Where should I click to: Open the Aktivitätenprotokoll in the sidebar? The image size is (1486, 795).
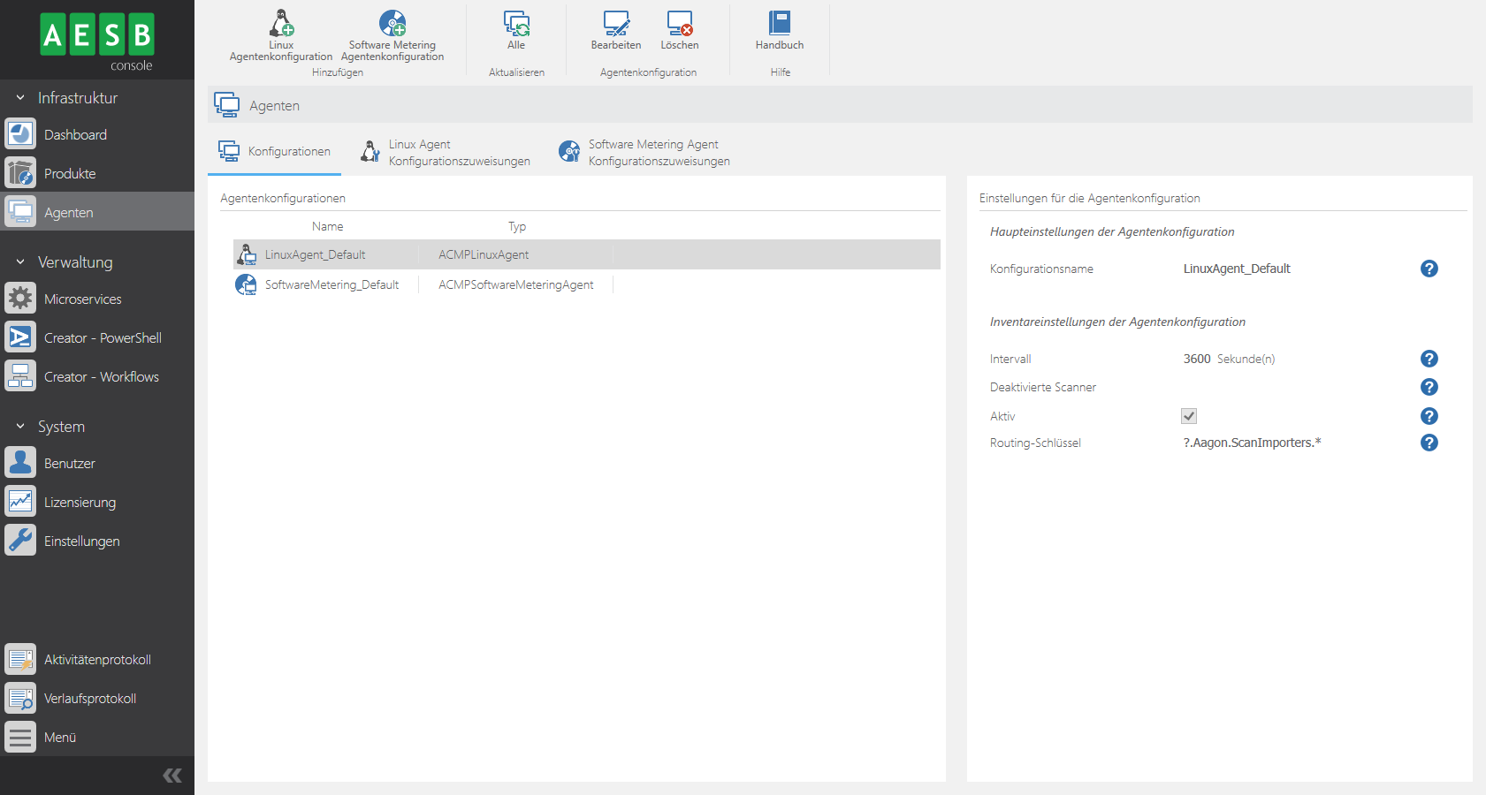pyautogui.click(x=97, y=659)
